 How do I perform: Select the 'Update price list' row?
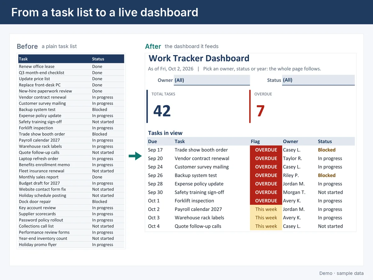tap(71, 79)
